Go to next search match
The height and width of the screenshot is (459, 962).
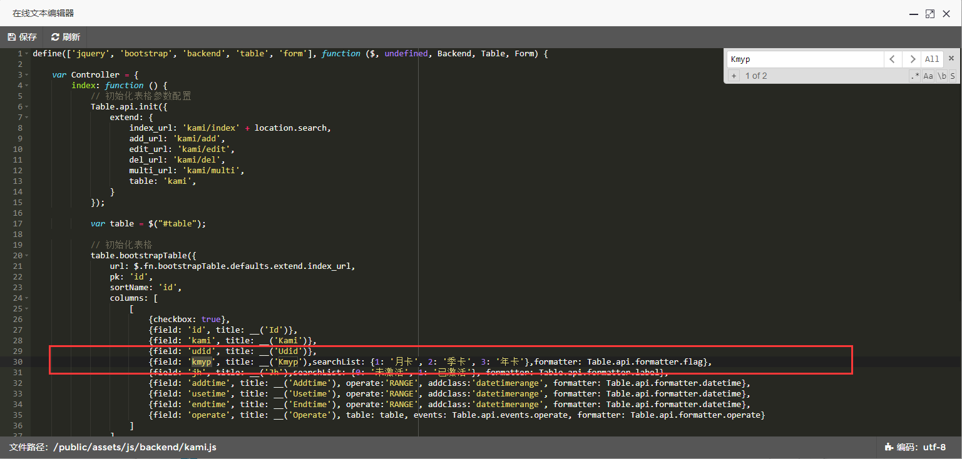tap(912, 59)
